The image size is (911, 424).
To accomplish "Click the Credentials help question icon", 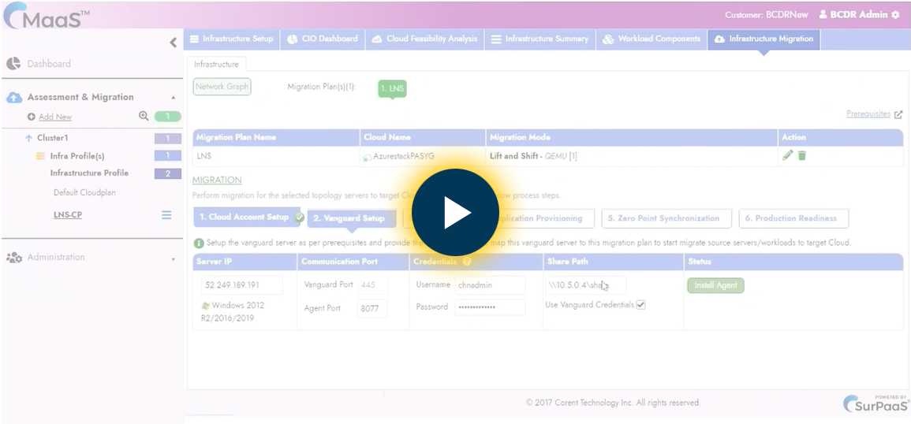I will point(467,262).
